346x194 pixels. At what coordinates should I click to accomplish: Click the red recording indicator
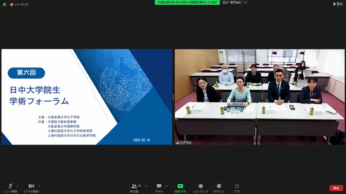[x=19, y=4]
